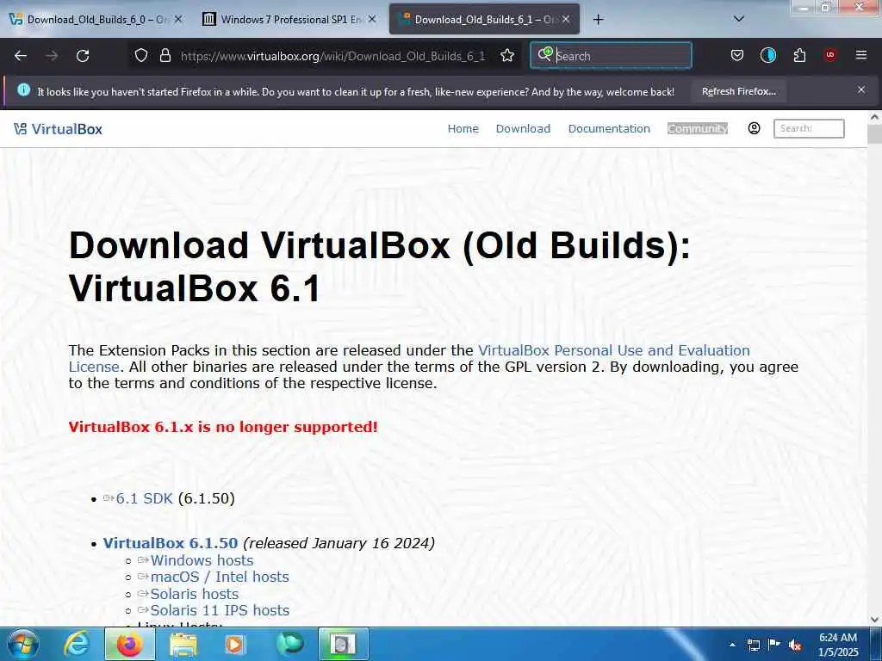Open the 6.1 SDK link
The width and height of the screenshot is (882, 661).
144,498
